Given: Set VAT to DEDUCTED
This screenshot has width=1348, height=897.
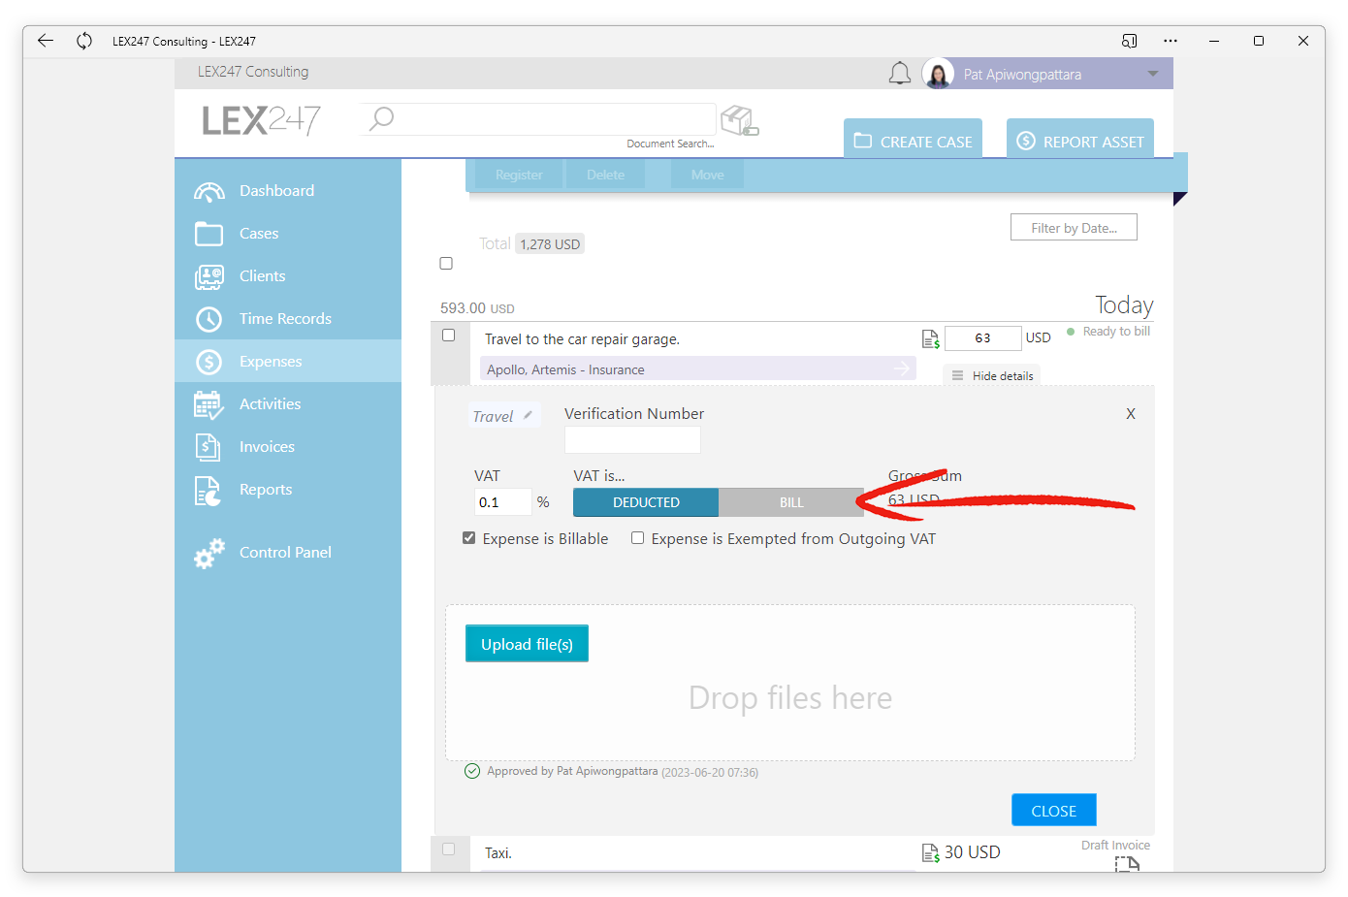Looking at the screenshot, I should (646, 502).
